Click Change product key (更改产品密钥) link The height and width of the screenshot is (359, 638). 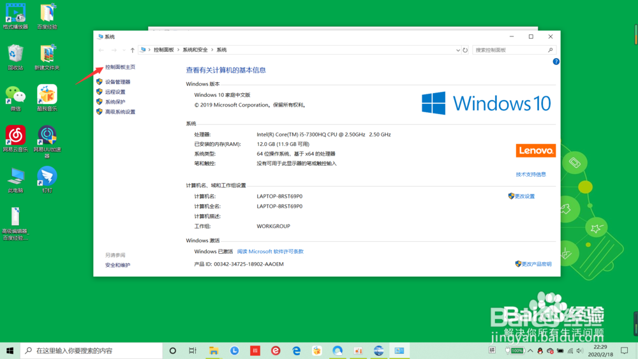click(537, 264)
